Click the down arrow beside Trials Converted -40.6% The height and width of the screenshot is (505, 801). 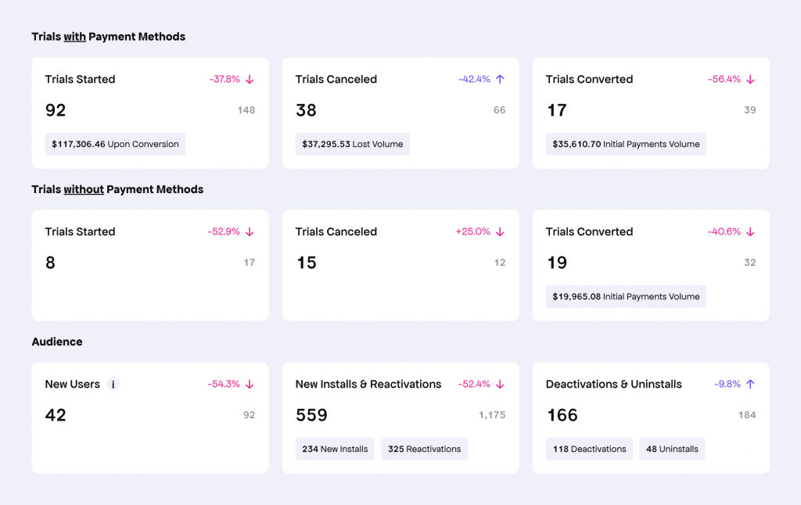[x=750, y=231]
